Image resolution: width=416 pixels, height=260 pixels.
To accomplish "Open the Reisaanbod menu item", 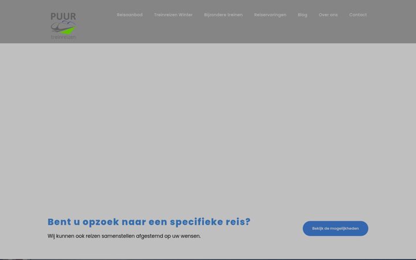I will (129, 15).
